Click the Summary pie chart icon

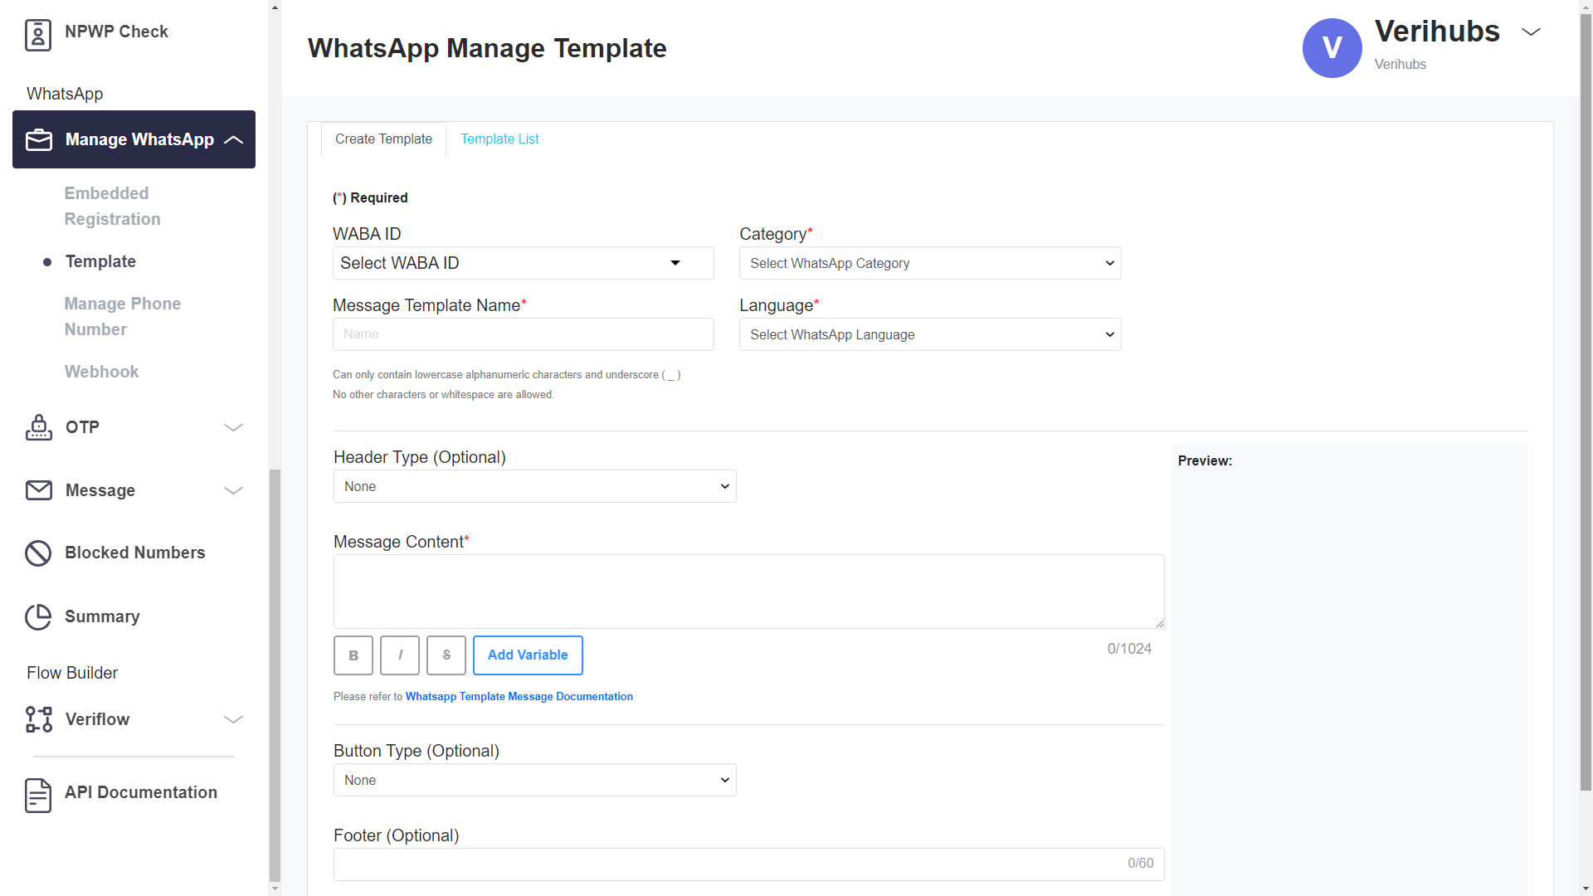(38, 616)
